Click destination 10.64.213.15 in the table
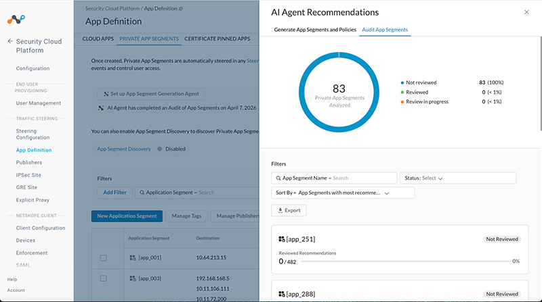542x302 pixels. click(211, 257)
